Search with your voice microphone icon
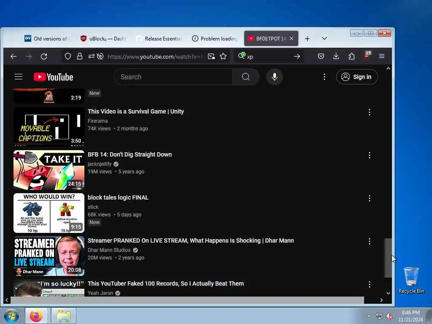This screenshot has width=432, height=324. coord(274,77)
